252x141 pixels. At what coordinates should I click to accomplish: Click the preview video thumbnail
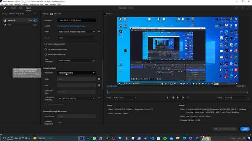click(x=178, y=51)
